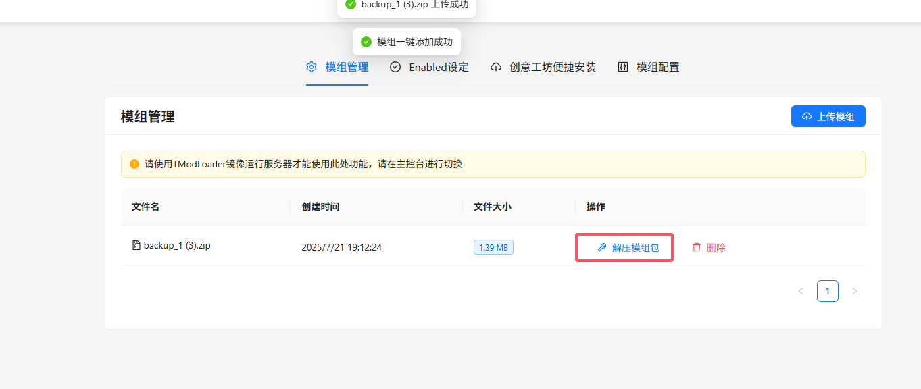The width and height of the screenshot is (921, 389).
Task: Click the red trash icon beside 删除
Action: coord(697,248)
